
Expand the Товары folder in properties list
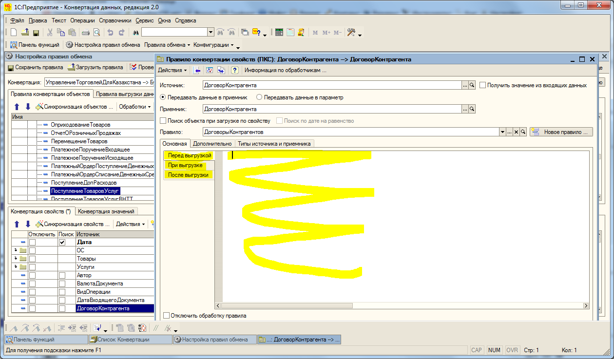[x=16, y=259]
